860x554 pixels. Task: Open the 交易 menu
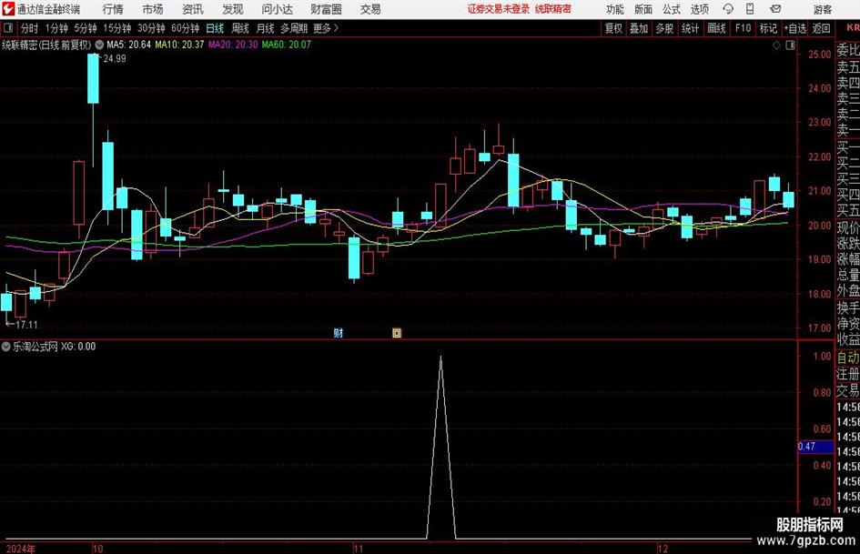(x=370, y=9)
